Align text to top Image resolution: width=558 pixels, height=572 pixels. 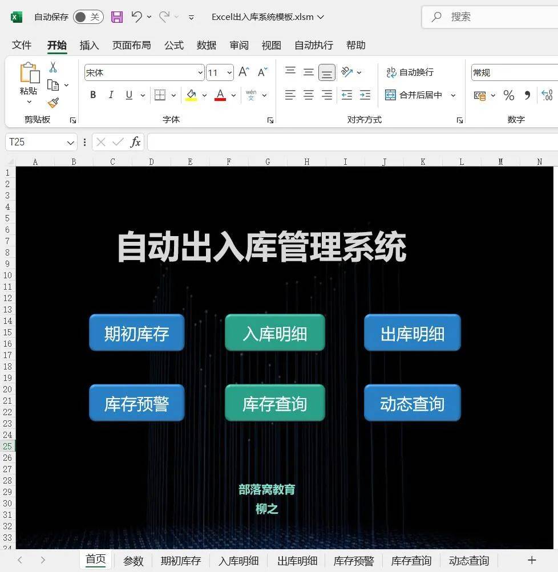[x=290, y=72]
